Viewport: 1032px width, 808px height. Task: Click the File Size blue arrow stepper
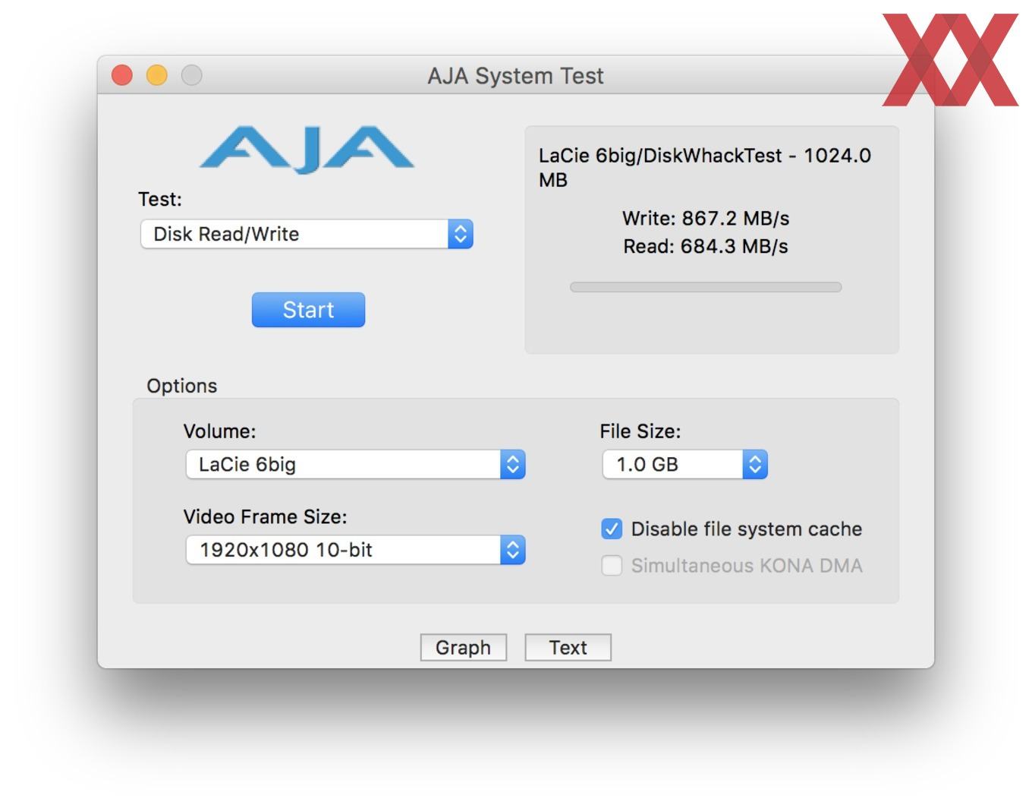[755, 465]
